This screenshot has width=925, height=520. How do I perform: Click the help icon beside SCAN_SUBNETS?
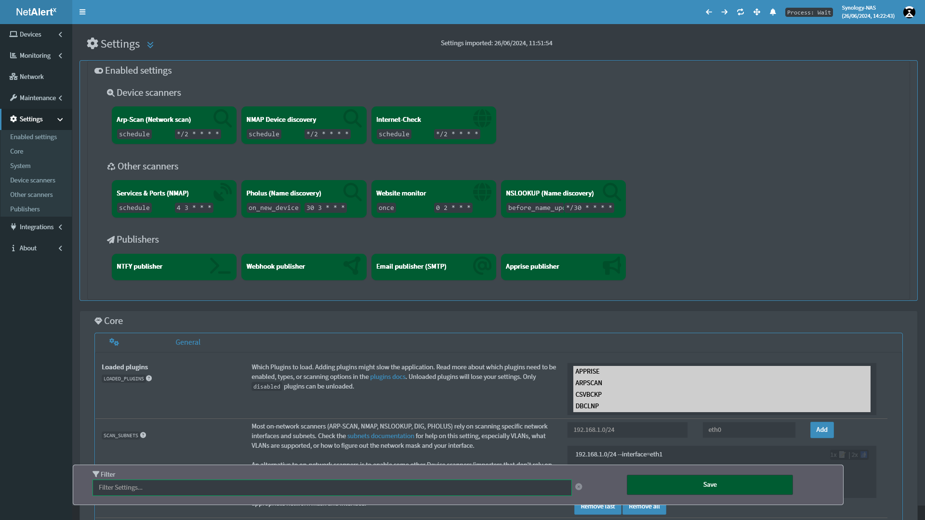point(143,435)
